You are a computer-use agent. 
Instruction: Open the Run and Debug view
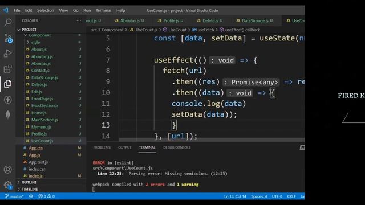7,53
